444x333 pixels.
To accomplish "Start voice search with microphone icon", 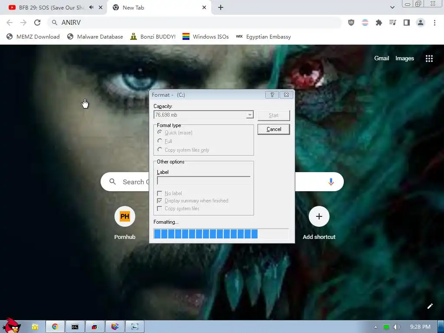I will [331, 182].
